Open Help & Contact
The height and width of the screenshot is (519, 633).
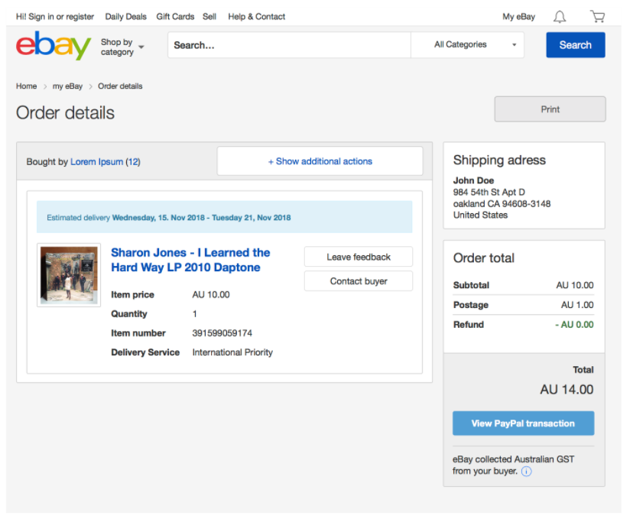[256, 16]
